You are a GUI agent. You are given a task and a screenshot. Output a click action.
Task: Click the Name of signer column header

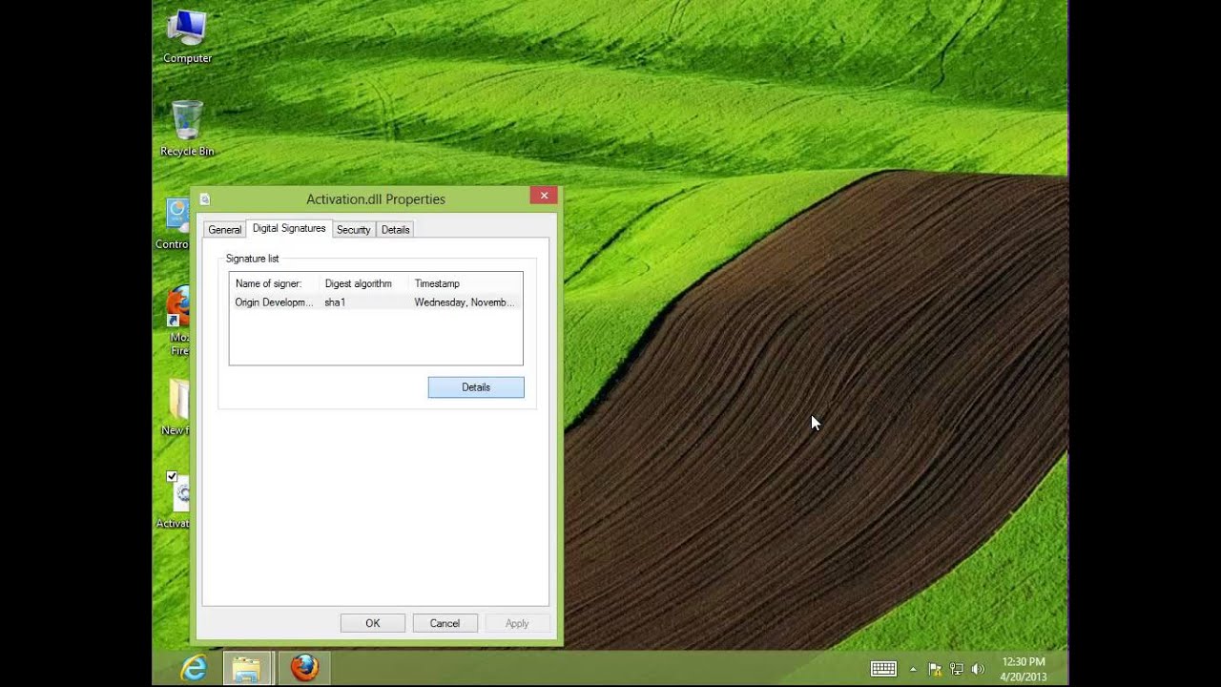(274, 283)
